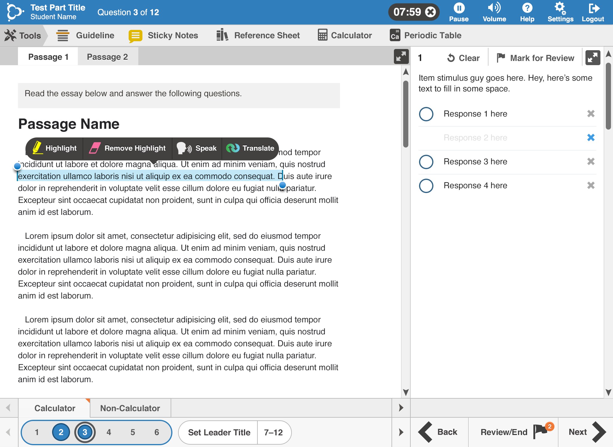This screenshot has width=613, height=447.
Task: Select the Response 1 answer bubble
Action: [x=426, y=114]
